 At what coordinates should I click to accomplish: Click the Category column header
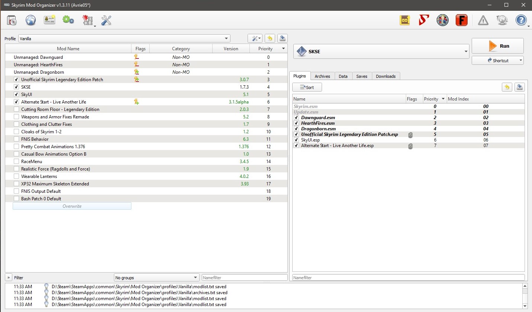pos(181,49)
